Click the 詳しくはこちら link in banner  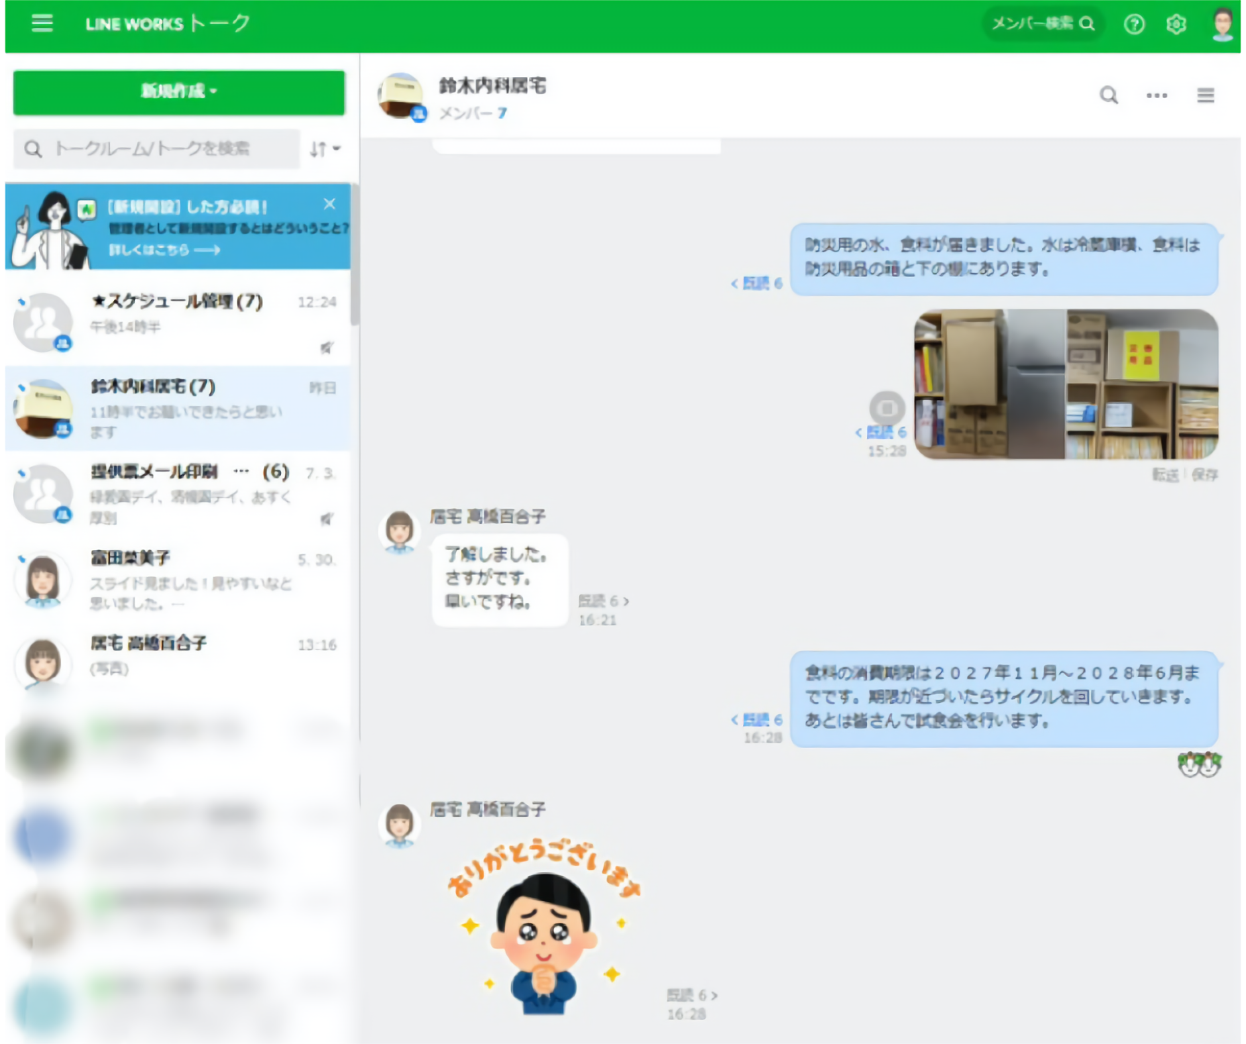click(164, 250)
